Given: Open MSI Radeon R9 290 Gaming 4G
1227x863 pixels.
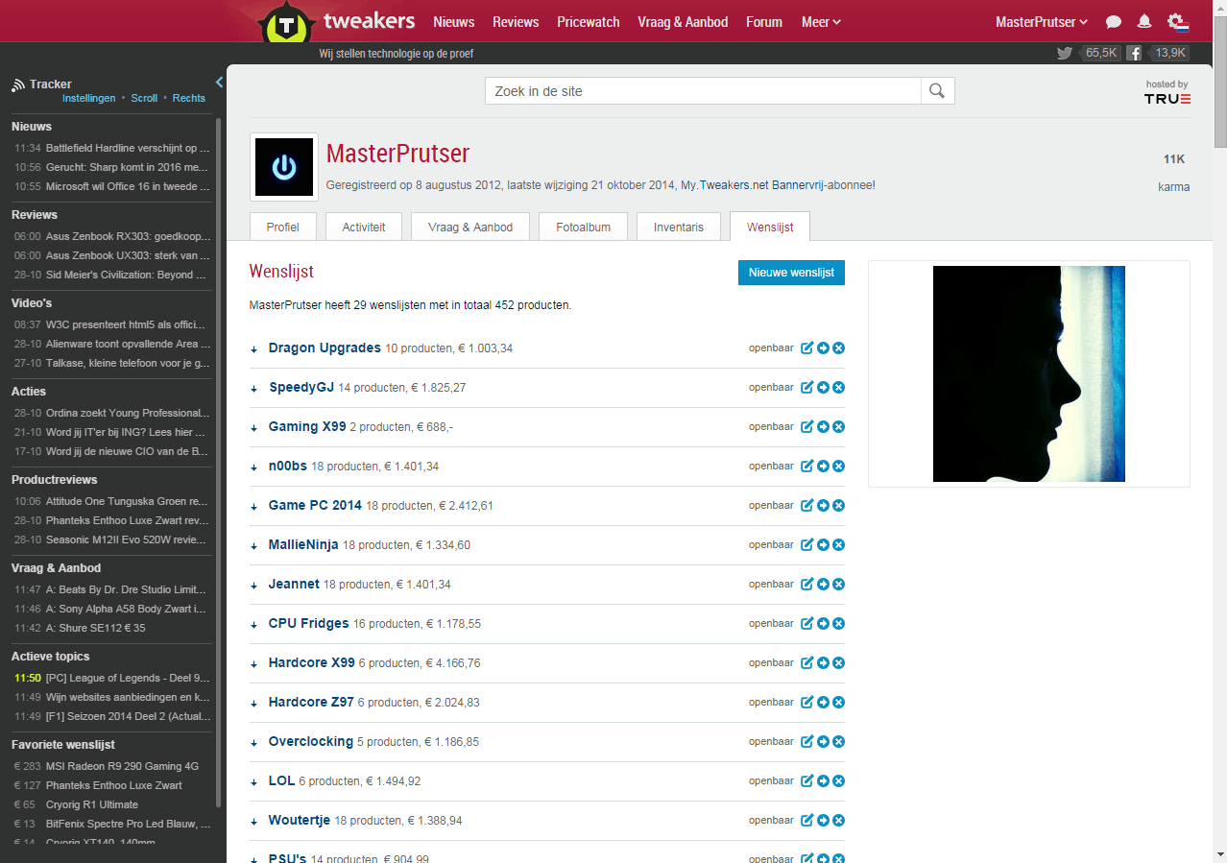Looking at the screenshot, I should (123, 766).
